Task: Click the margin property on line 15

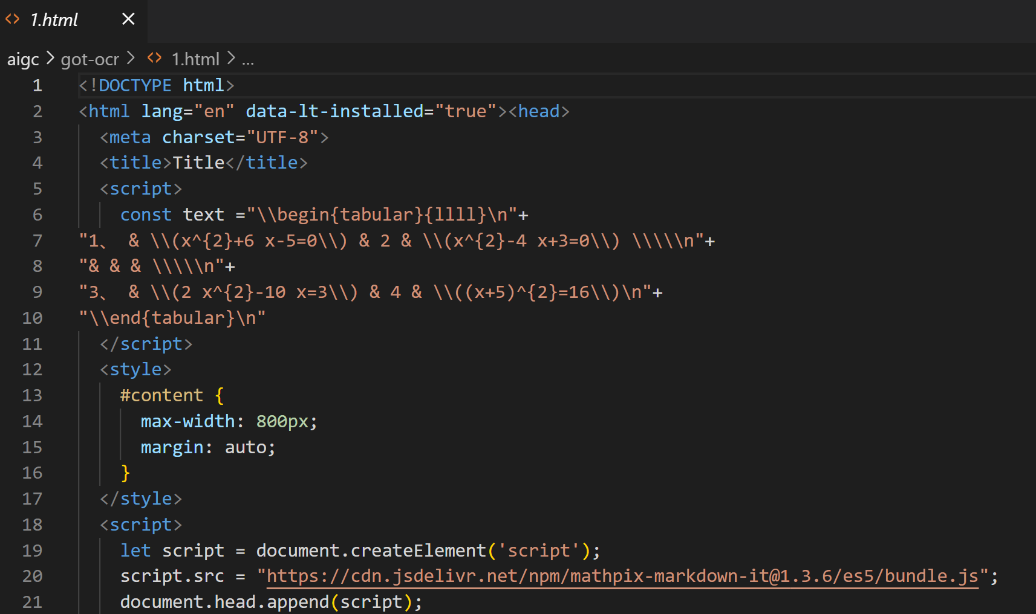Action: [172, 447]
